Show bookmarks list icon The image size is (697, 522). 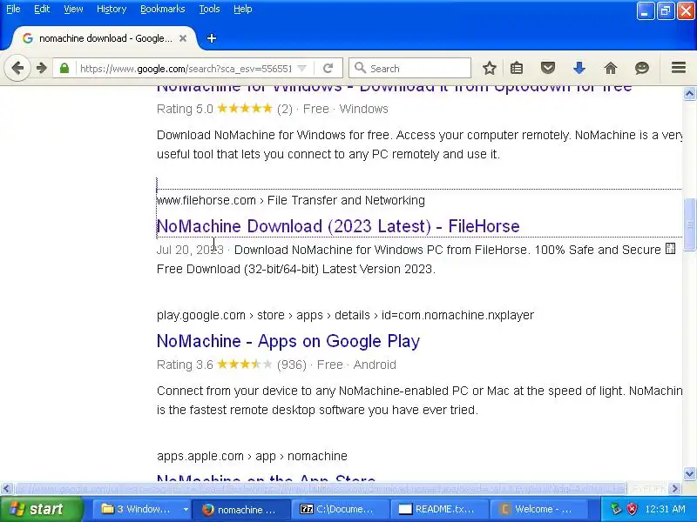pyautogui.click(x=517, y=69)
